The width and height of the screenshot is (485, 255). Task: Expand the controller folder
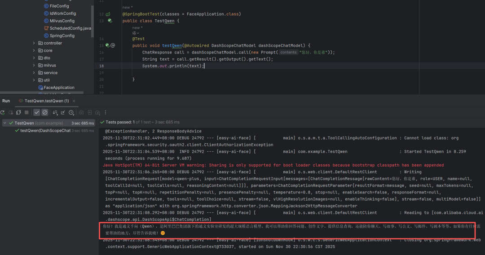34,43
